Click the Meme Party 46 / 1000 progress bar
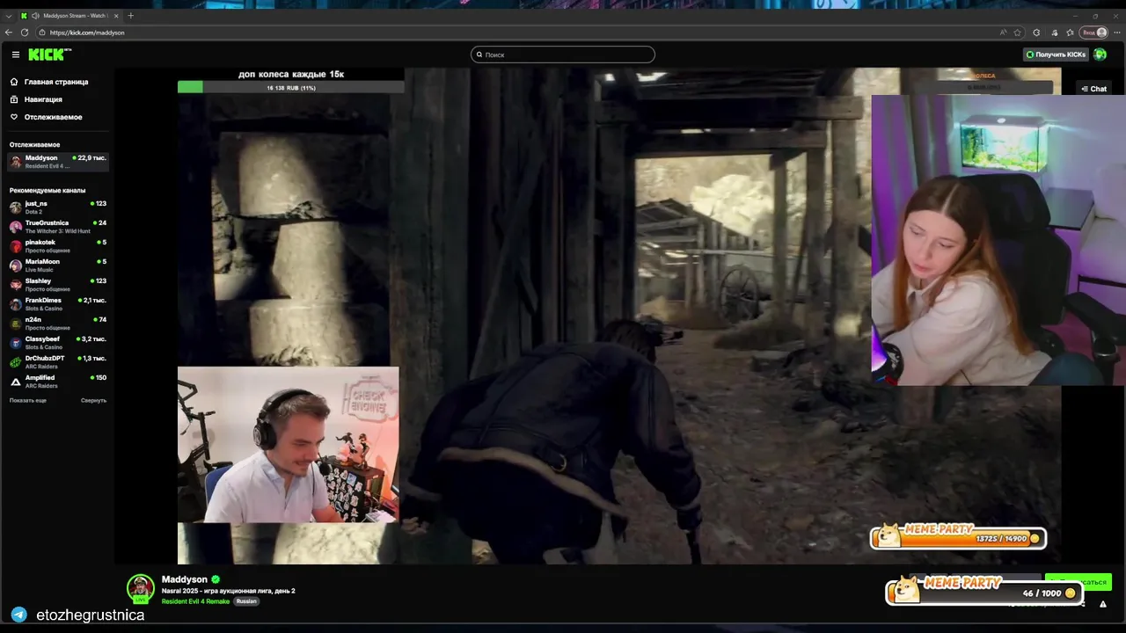The width and height of the screenshot is (1126, 633). (983, 590)
